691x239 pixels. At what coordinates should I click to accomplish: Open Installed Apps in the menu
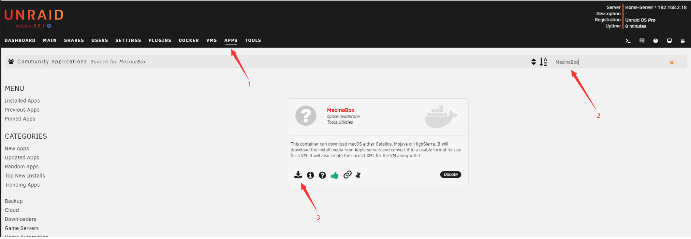pyautogui.click(x=22, y=101)
